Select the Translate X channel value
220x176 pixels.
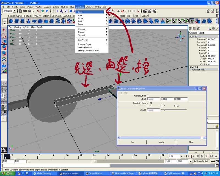[213, 39]
